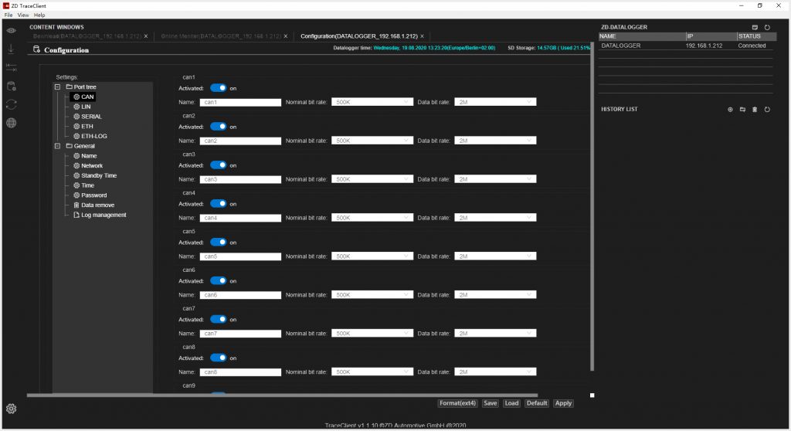Click the download arrow icon in left sidebar
The width and height of the screenshot is (791, 431).
(11, 49)
